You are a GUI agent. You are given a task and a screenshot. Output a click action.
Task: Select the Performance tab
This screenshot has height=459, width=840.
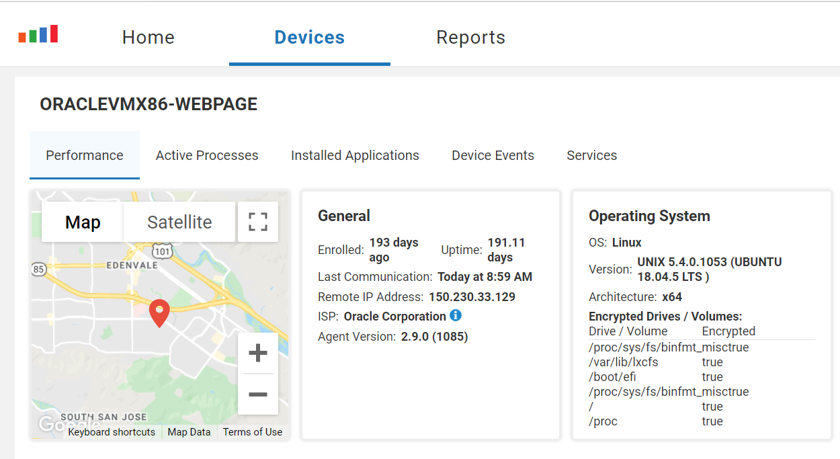85,155
